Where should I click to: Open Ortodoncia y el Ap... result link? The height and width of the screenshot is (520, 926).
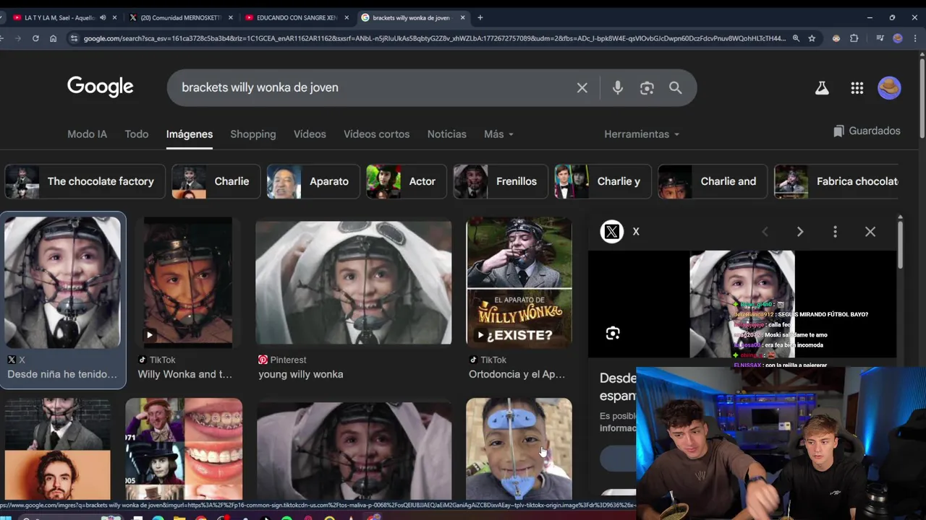coord(517,374)
